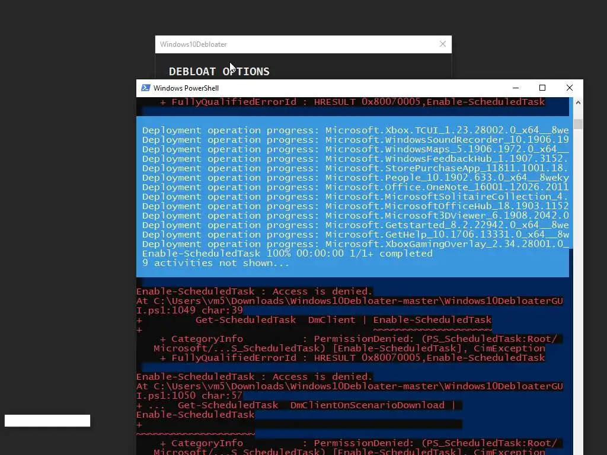Click the Microsoft.WindowsFeedbackHub progress line

point(356,159)
